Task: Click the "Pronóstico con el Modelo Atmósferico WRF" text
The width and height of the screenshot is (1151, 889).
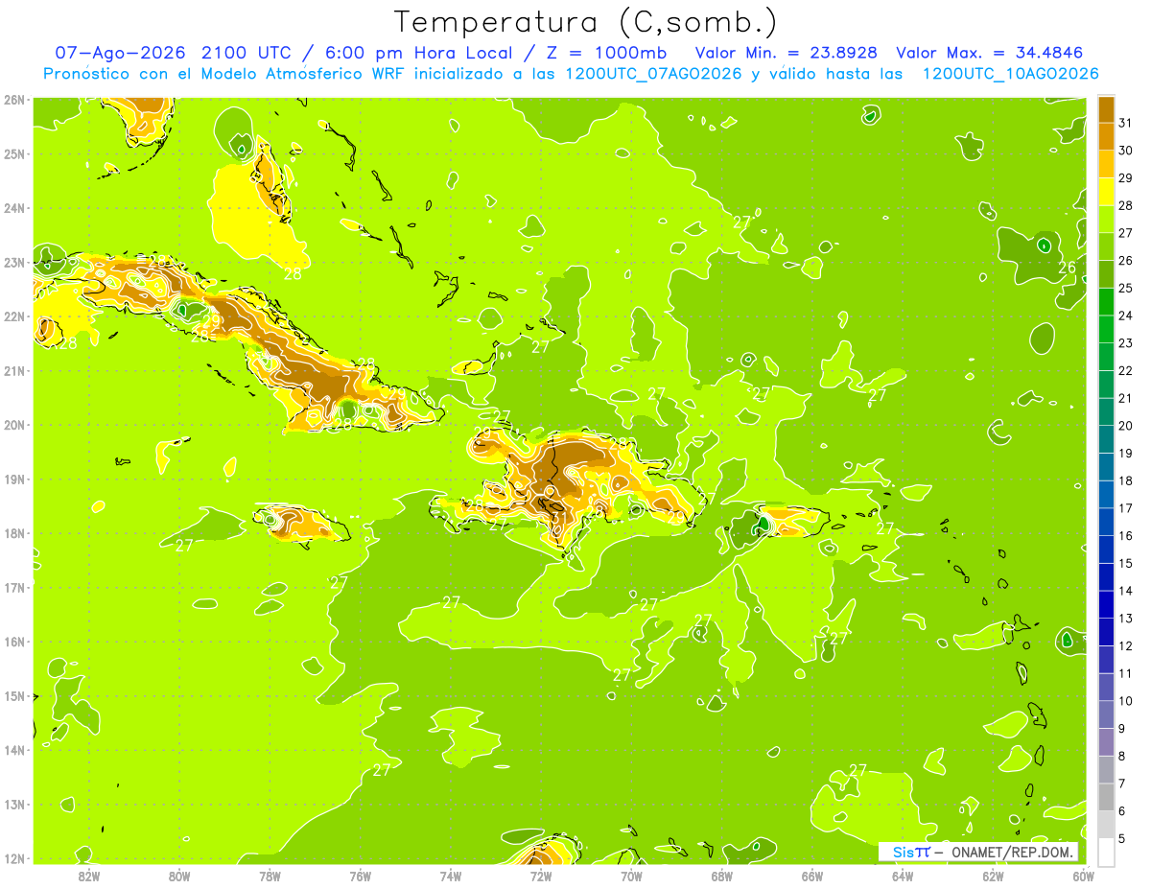Action: point(224,73)
